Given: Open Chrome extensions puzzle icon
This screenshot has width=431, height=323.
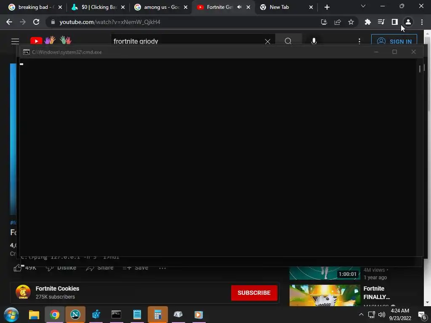Looking at the screenshot, I should click(368, 22).
